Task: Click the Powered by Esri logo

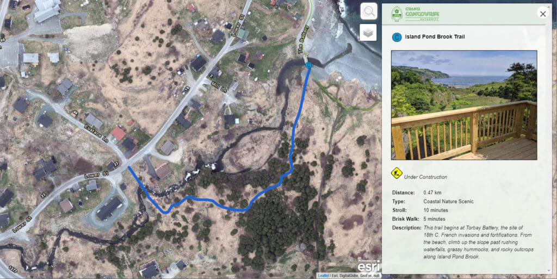Action: [369, 265]
